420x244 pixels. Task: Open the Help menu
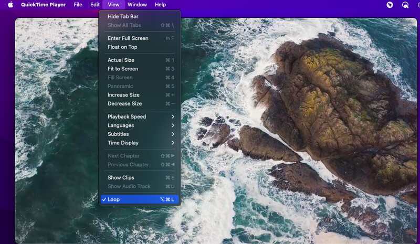[x=160, y=5]
